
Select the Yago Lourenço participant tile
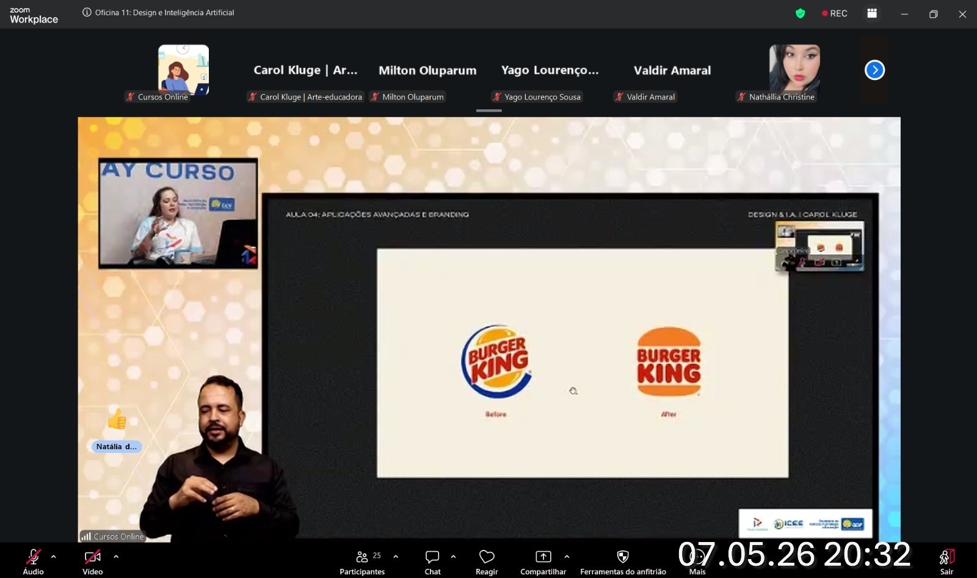[550, 70]
